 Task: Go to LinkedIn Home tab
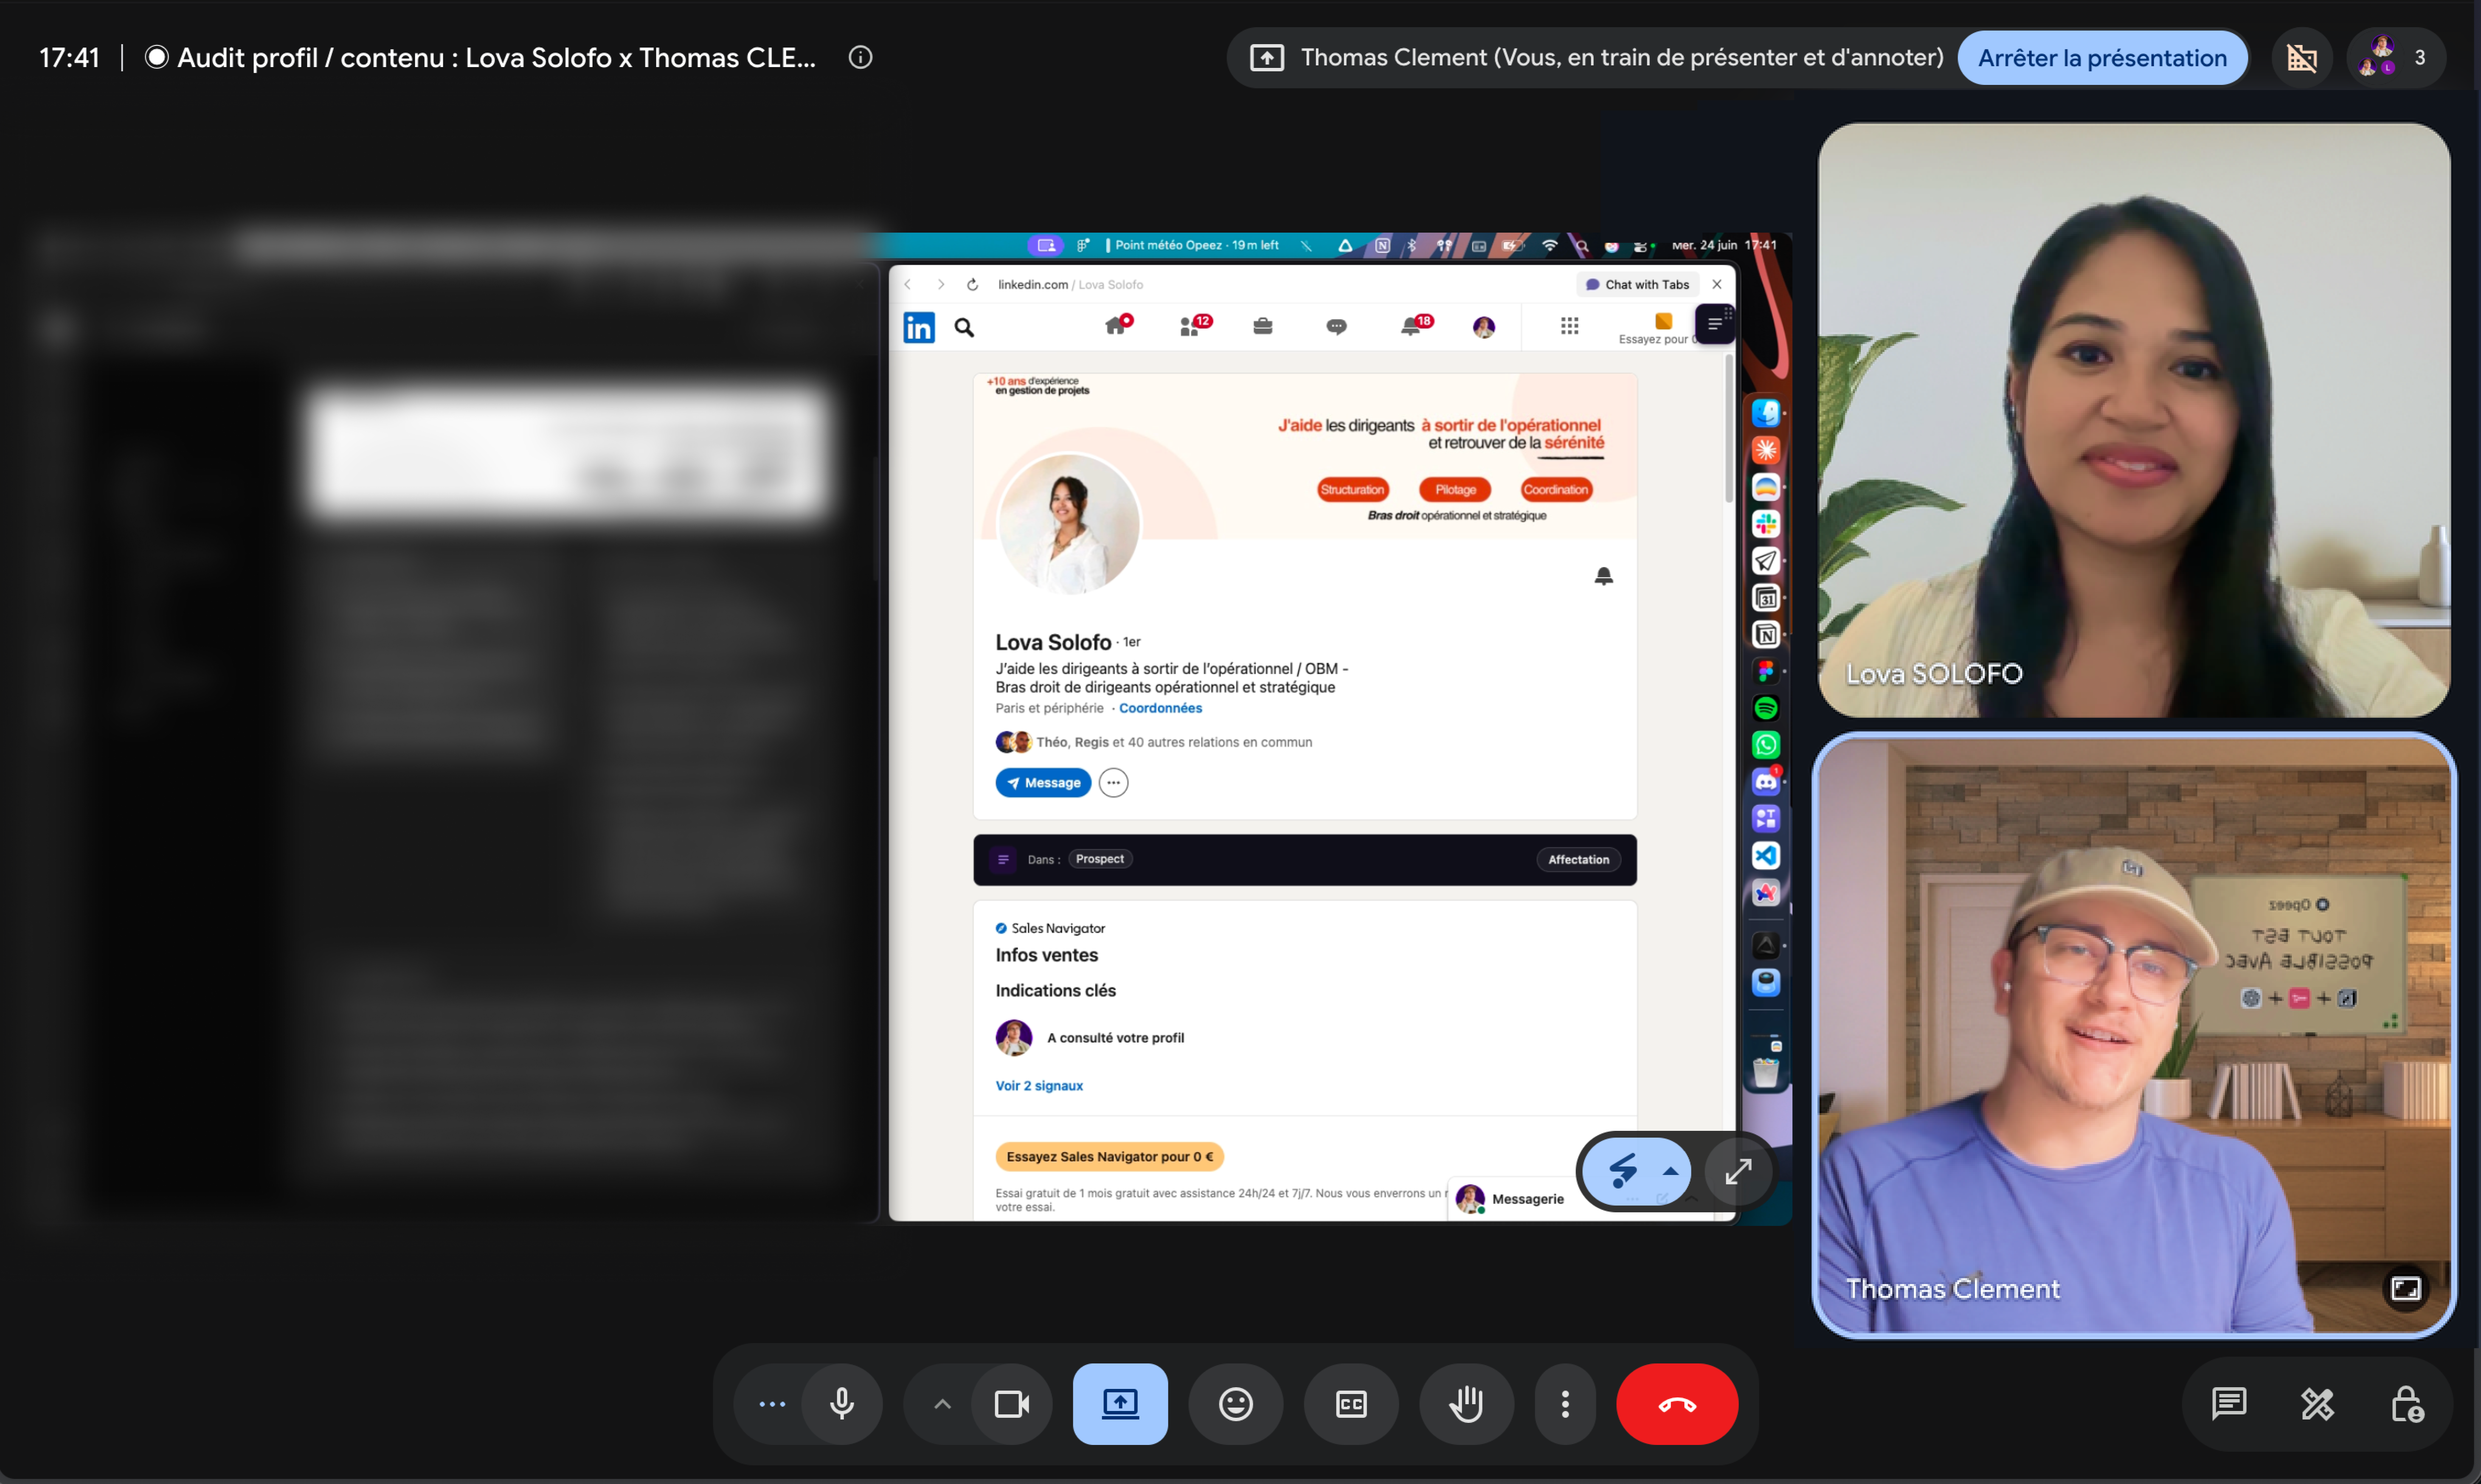click(1117, 325)
